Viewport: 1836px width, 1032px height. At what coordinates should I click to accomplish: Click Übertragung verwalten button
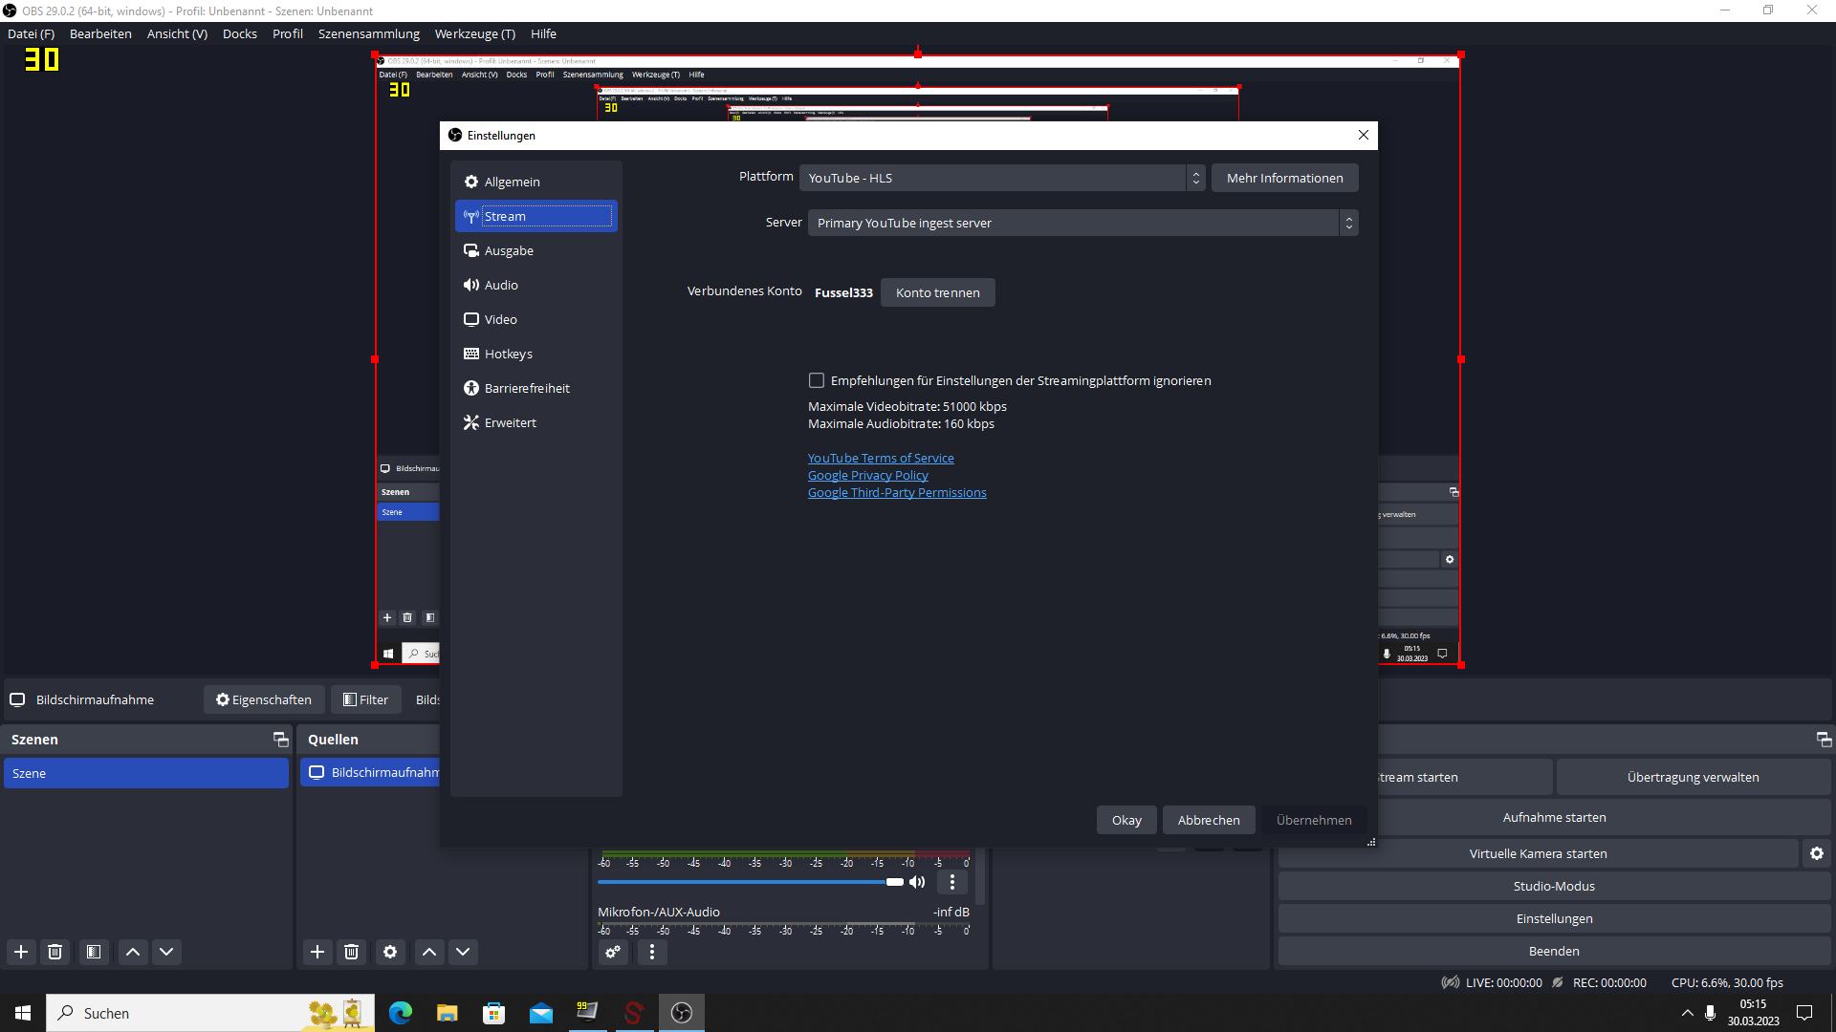tap(1693, 777)
